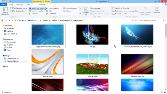Refresh the current folder view
167x94 pixels.
click(x=136, y=20)
